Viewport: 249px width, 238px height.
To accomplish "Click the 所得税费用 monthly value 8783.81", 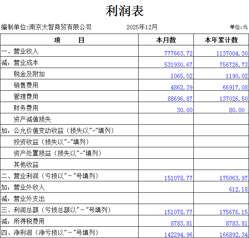I will pos(182,224).
